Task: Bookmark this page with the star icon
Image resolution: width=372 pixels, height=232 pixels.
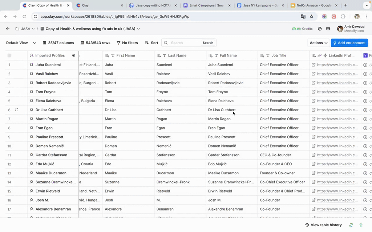Action: coord(312,16)
